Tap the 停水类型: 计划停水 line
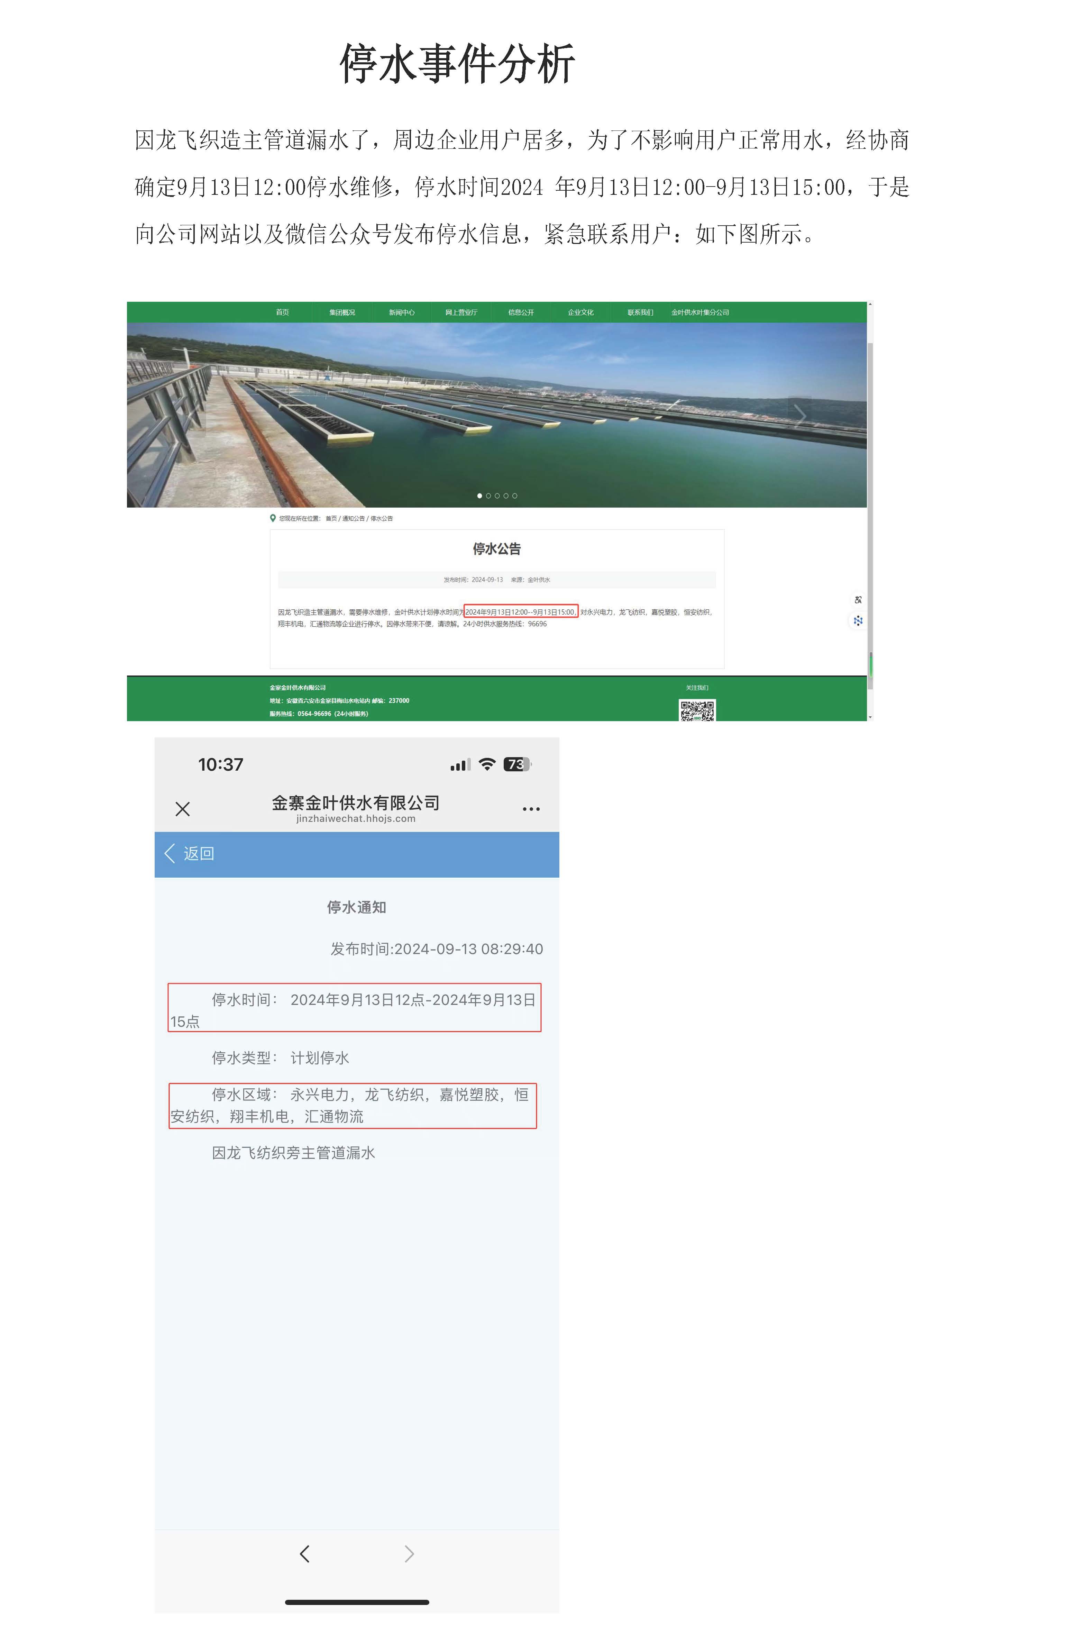Screen dimensions: 1070x1651 click(x=280, y=1058)
